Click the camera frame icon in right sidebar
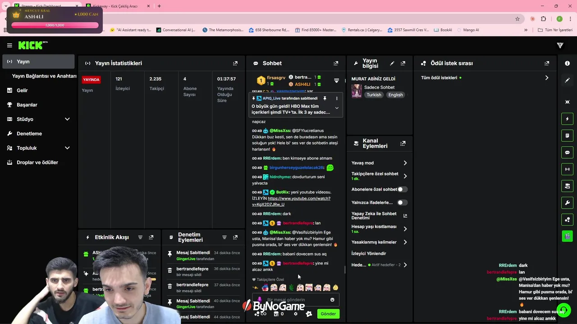Viewport: 577px width, 324px height. click(567, 102)
